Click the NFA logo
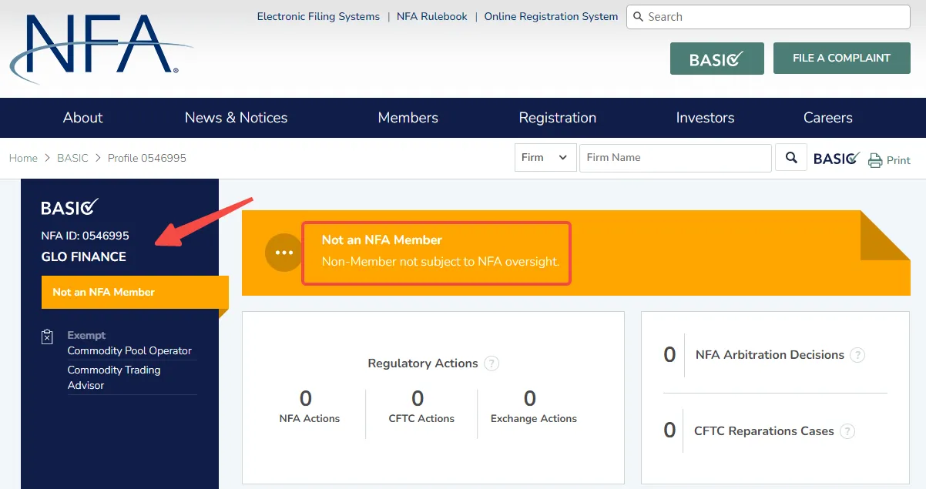The width and height of the screenshot is (926, 489). click(x=100, y=48)
